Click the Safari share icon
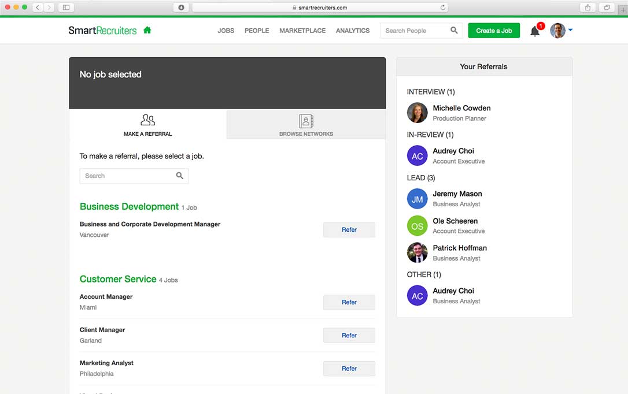The height and width of the screenshot is (394, 628). click(x=588, y=8)
